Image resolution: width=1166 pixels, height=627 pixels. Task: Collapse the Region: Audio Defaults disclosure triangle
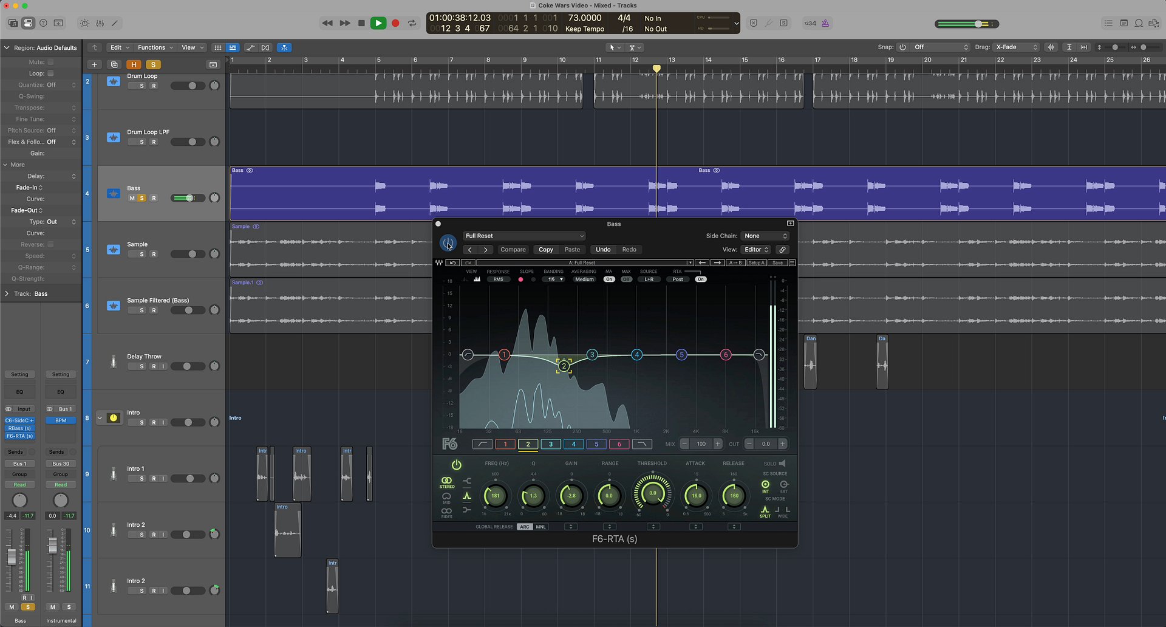[x=7, y=47]
